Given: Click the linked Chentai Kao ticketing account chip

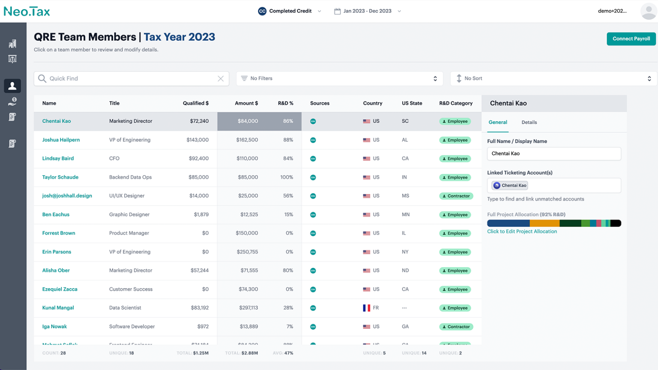Looking at the screenshot, I should (510, 185).
